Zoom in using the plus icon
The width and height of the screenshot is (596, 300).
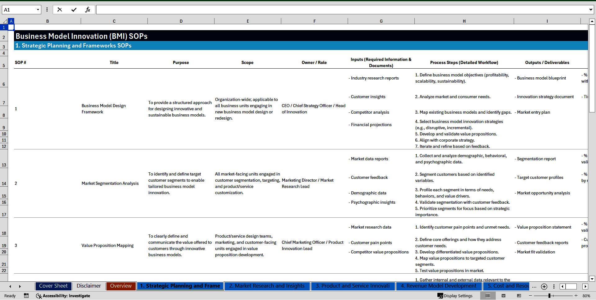pos(576,296)
